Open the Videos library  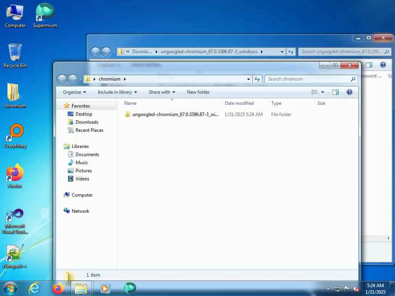tap(82, 178)
